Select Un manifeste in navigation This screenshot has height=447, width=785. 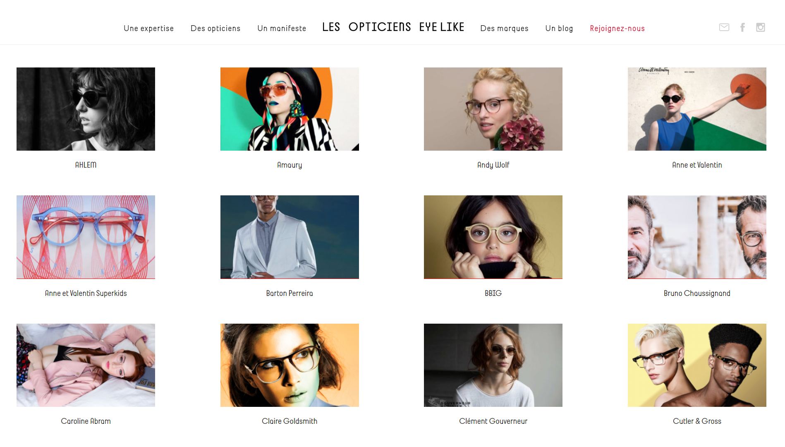(282, 29)
